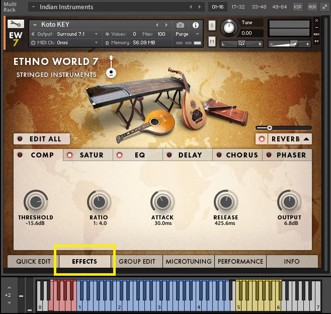
Task: Solo the instrument with S button
Action: pyautogui.click(x=212, y=26)
